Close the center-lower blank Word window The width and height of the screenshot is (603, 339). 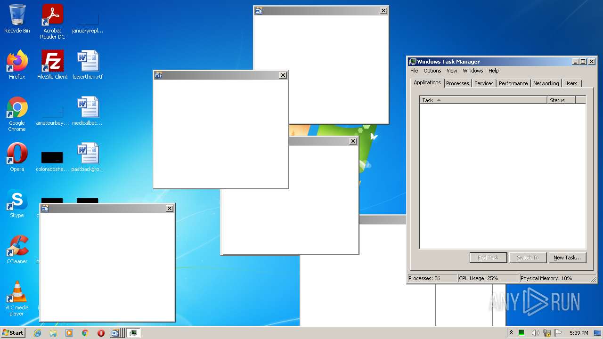click(x=353, y=141)
